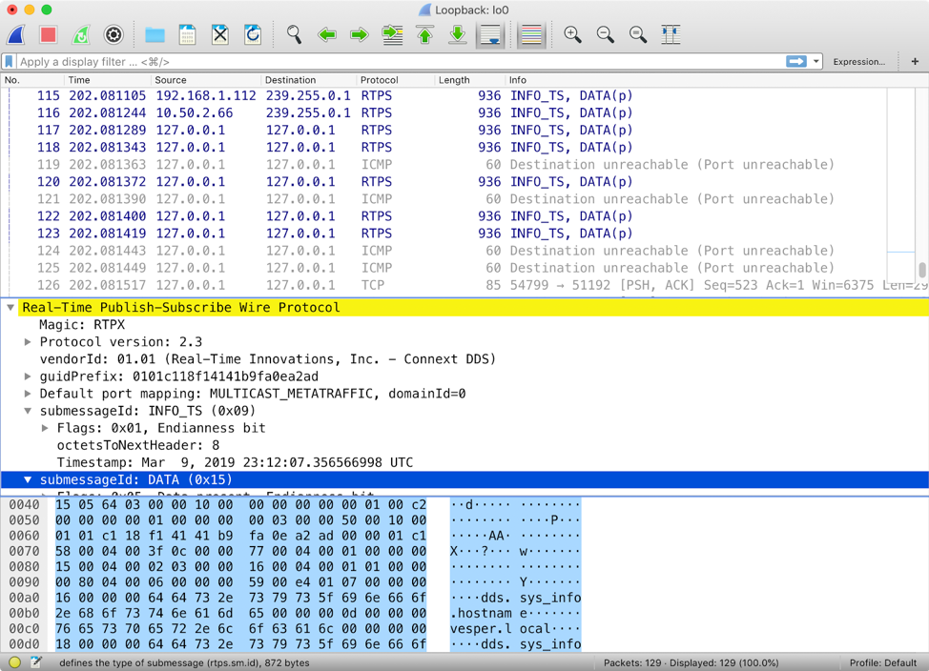Reload the capture file
Screen dimensions: 929x671
pyautogui.click(x=253, y=35)
